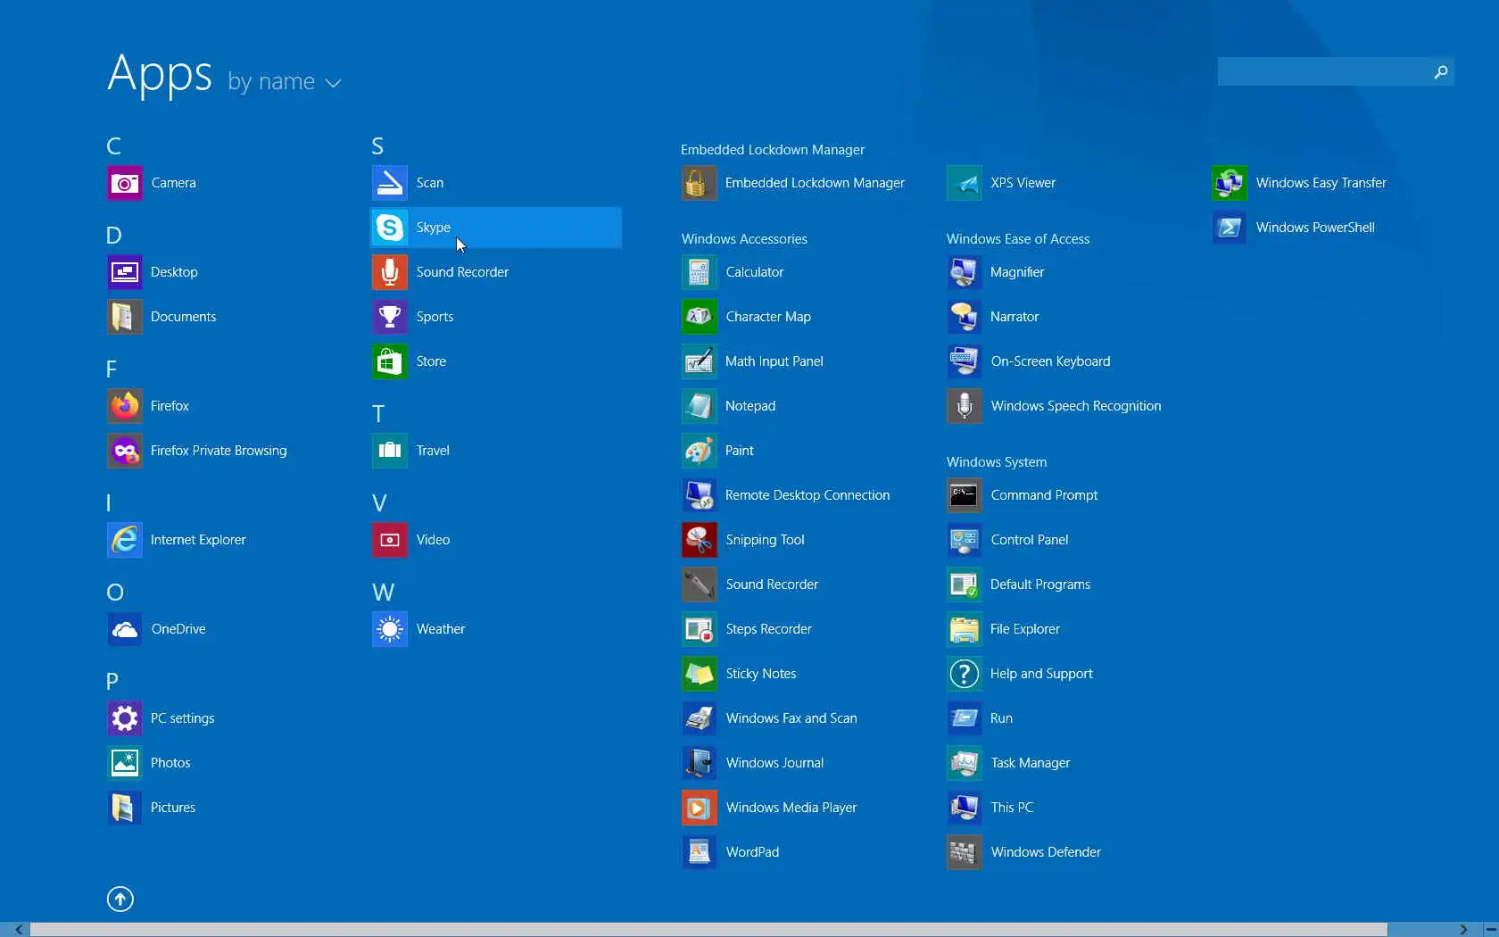
Task: Open the Weather sun icon
Action: click(x=390, y=629)
